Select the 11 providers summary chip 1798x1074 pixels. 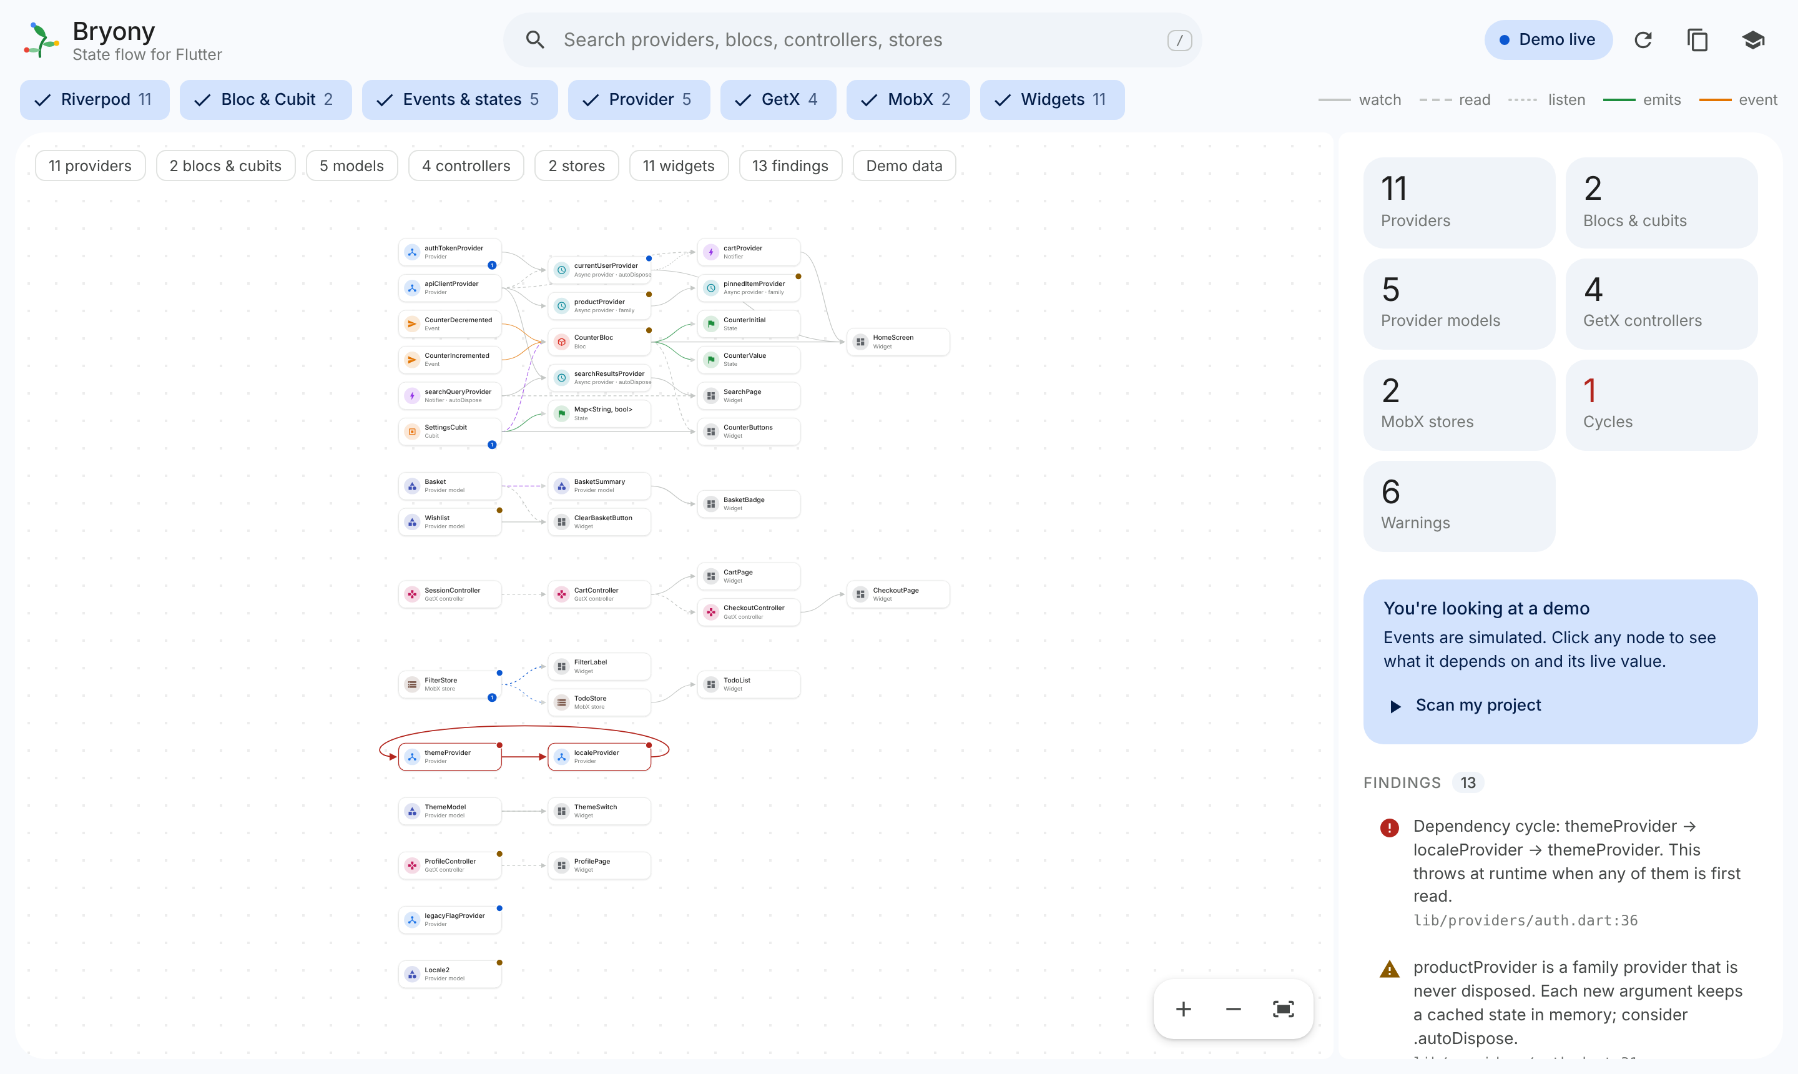pyautogui.click(x=91, y=165)
